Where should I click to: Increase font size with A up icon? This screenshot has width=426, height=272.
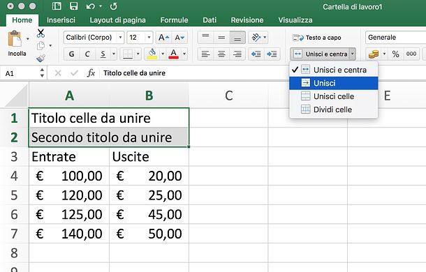163,38
